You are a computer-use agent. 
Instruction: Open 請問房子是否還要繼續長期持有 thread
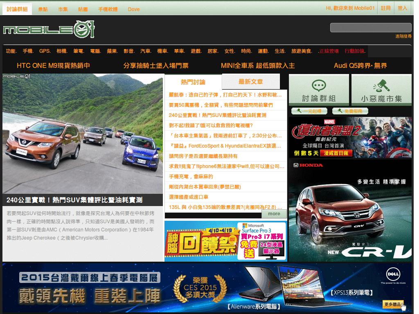click(203, 156)
